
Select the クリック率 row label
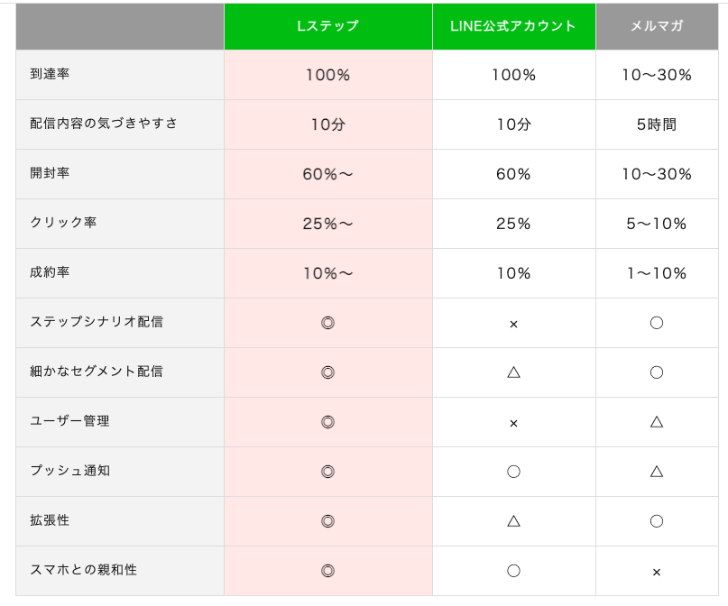point(63,223)
